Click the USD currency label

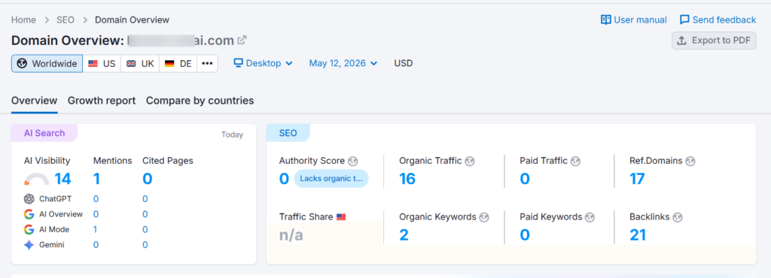(x=404, y=63)
